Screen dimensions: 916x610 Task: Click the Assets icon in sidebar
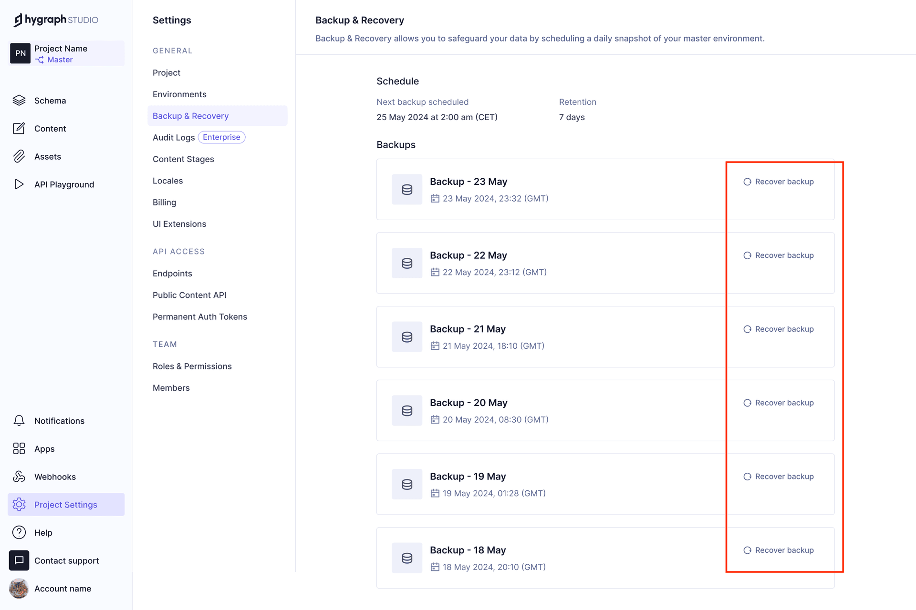tap(19, 156)
